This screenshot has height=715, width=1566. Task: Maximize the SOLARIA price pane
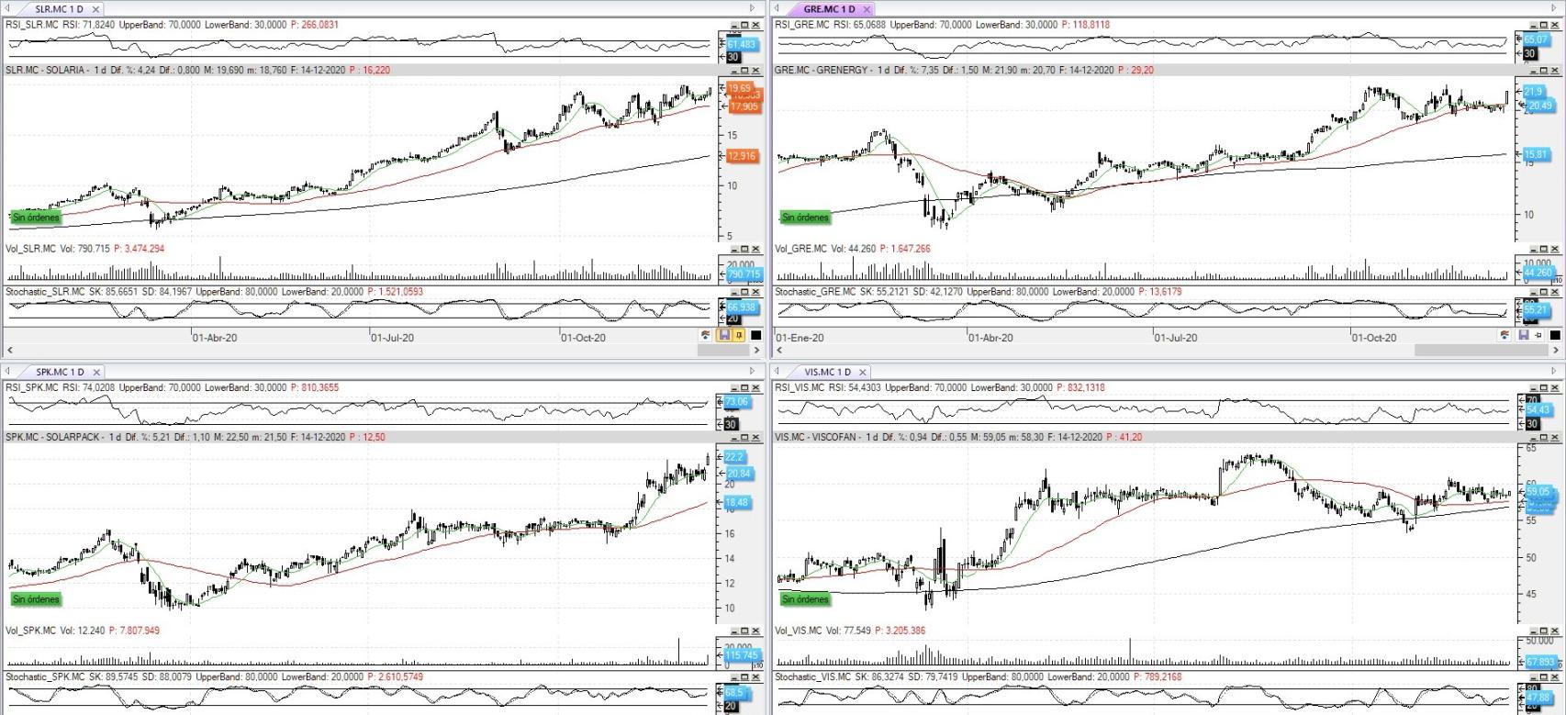tap(744, 71)
